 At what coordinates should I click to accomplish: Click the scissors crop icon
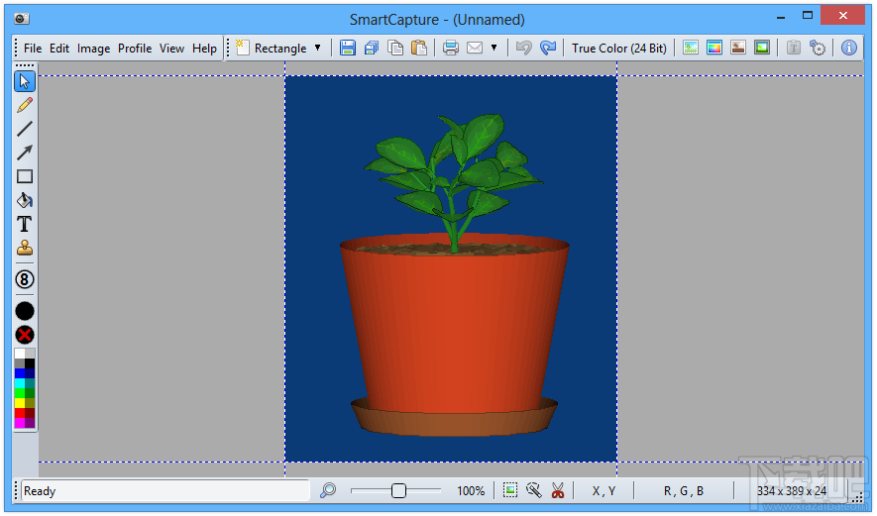[557, 490]
